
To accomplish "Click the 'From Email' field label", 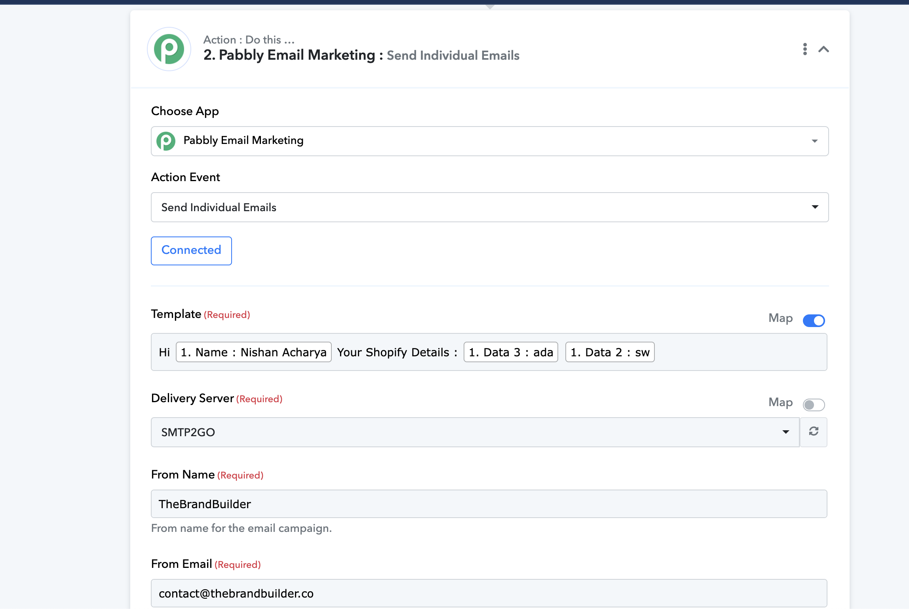I will coord(182,564).
